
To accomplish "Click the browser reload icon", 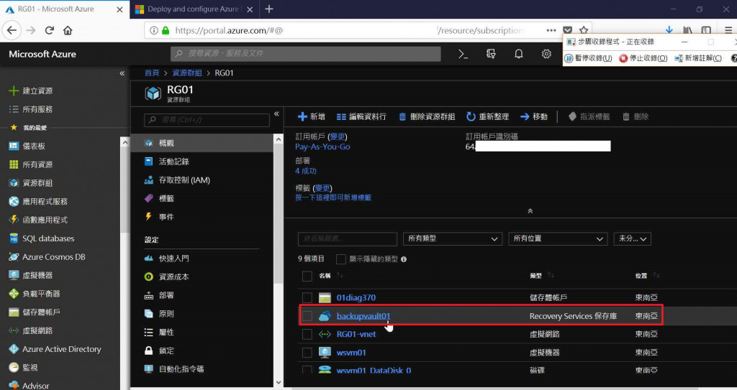I will [x=50, y=30].
